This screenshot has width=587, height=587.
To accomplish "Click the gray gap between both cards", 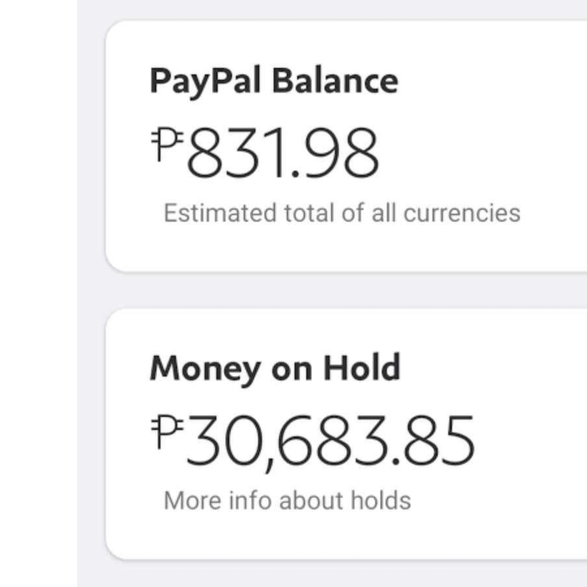I will [346, 291].
